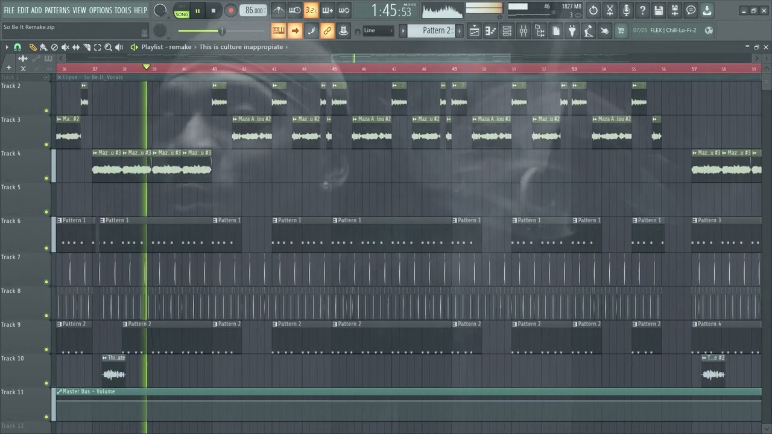This screenshot has width=772, height=434.
Task: Toggle the countdown before recording icon
Action: pyautogui.click(x=311, y=10)
